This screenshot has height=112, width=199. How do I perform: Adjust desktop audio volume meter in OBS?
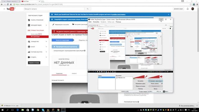[154, 77]
